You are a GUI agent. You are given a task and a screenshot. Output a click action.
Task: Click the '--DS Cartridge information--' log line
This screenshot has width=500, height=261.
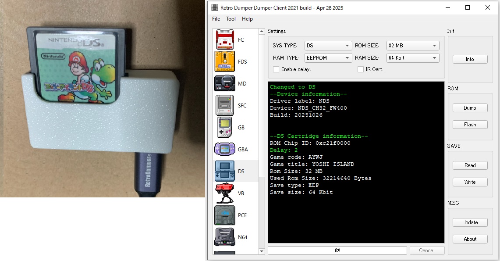[x=319, y=136]
